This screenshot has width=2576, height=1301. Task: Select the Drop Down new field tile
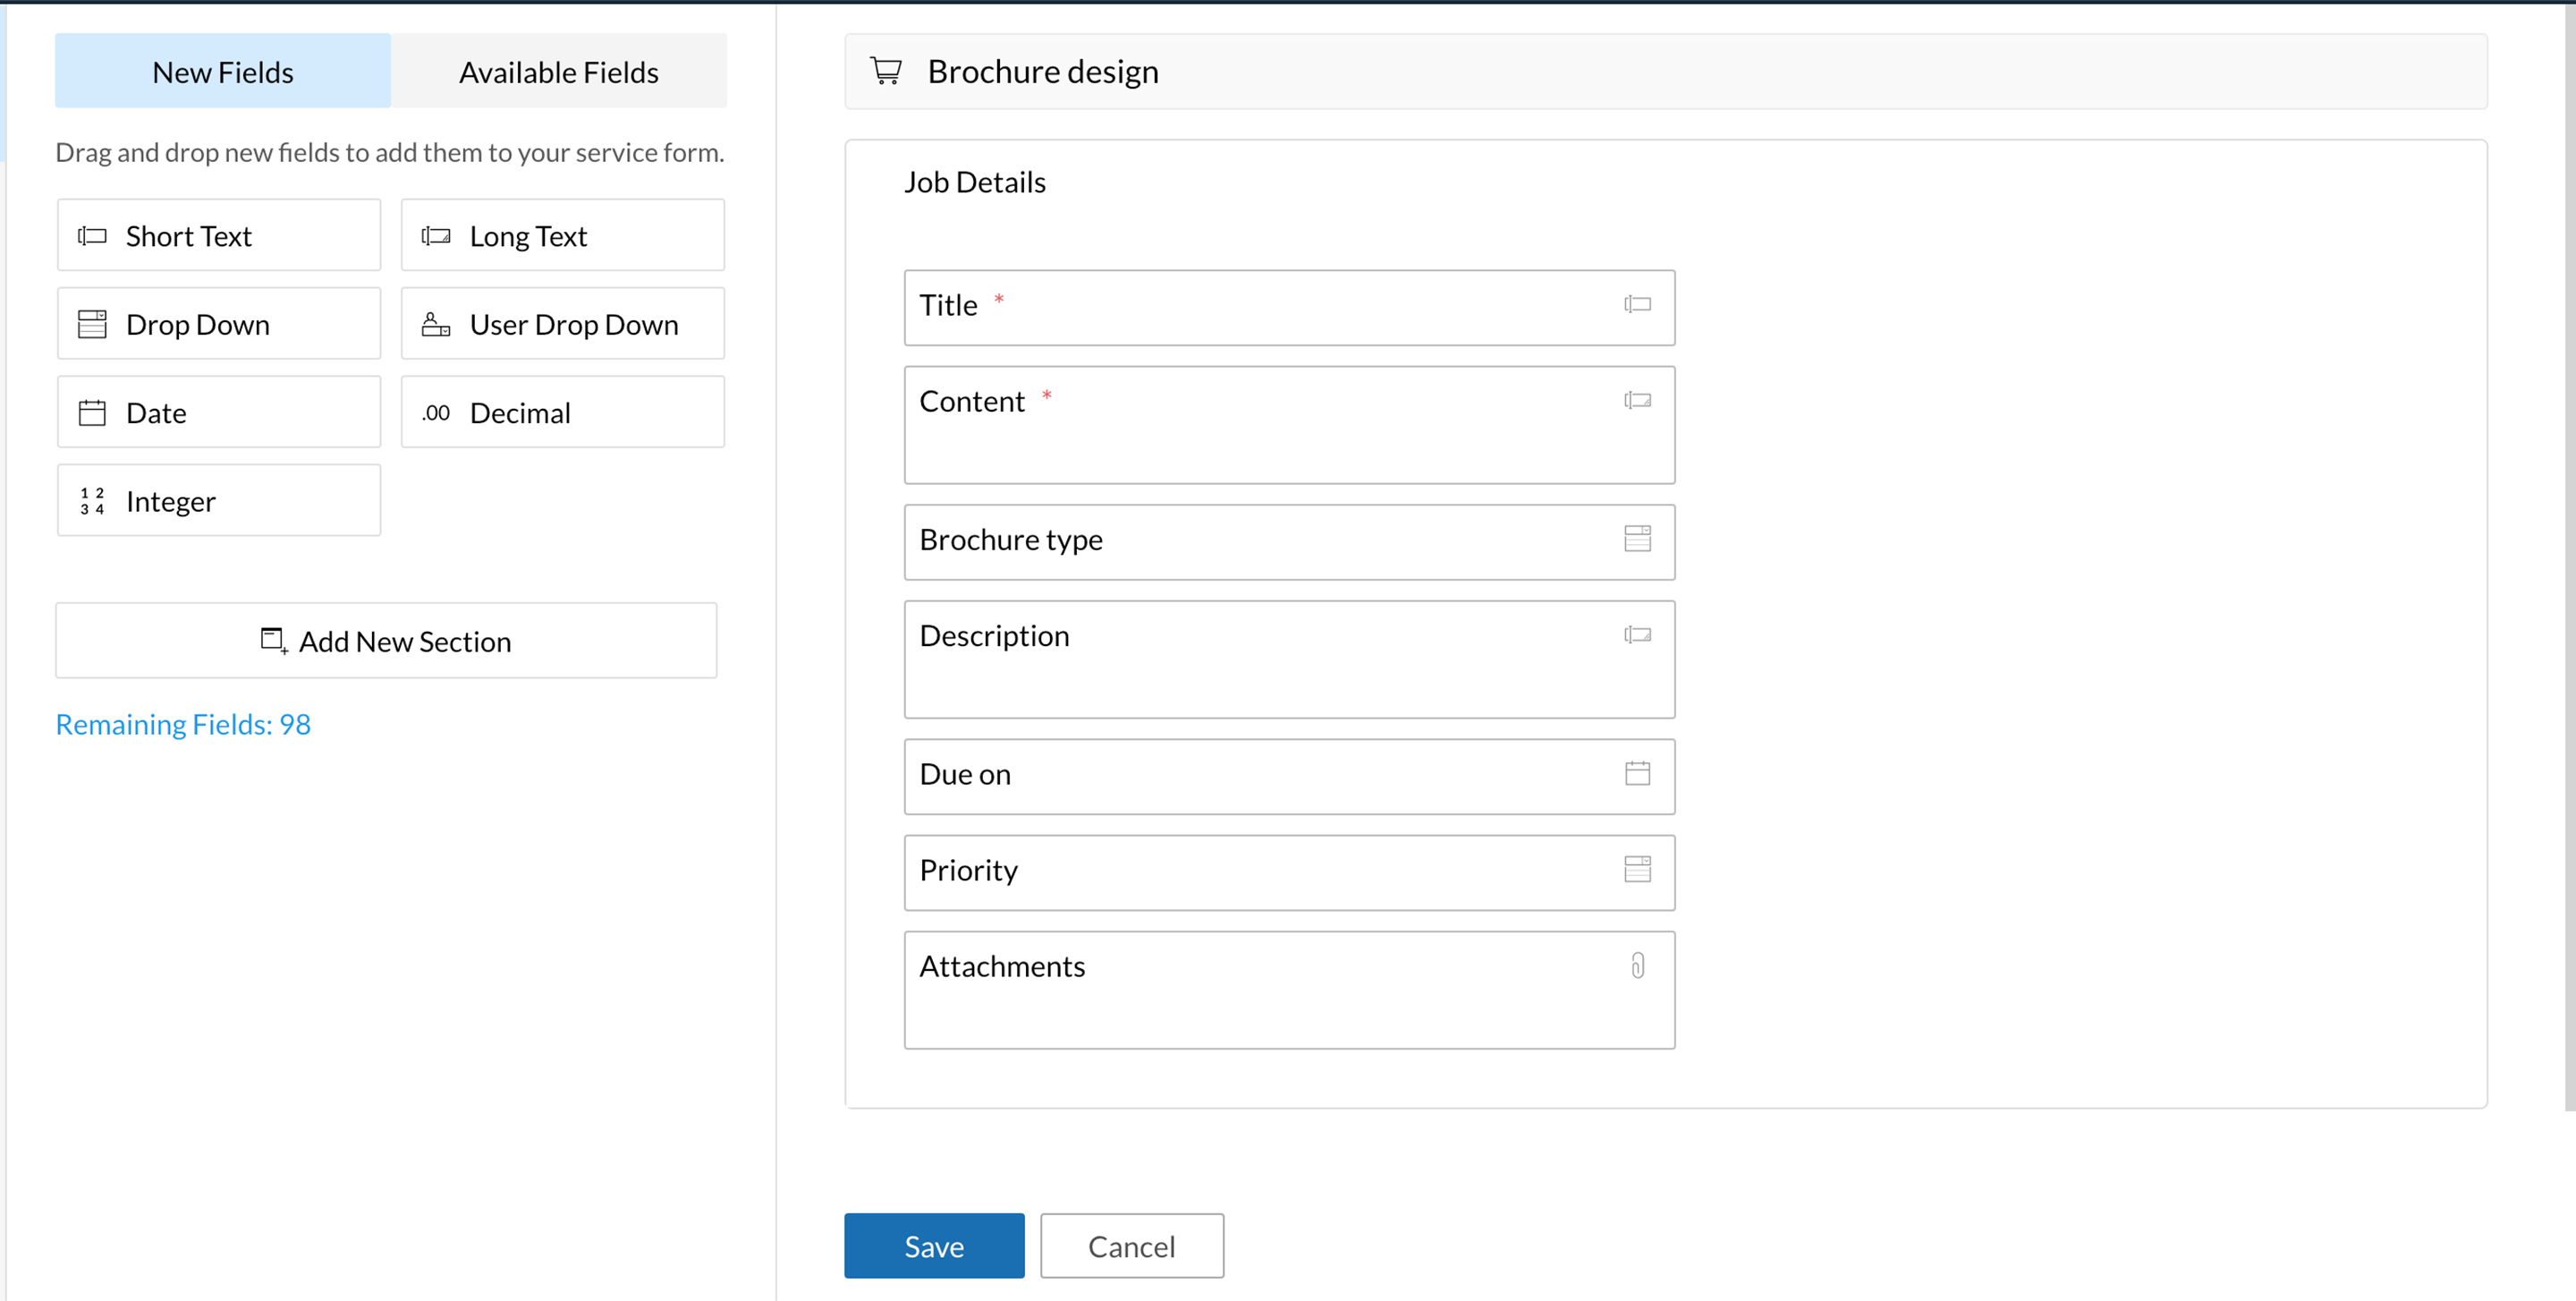[x=219, y=324]
